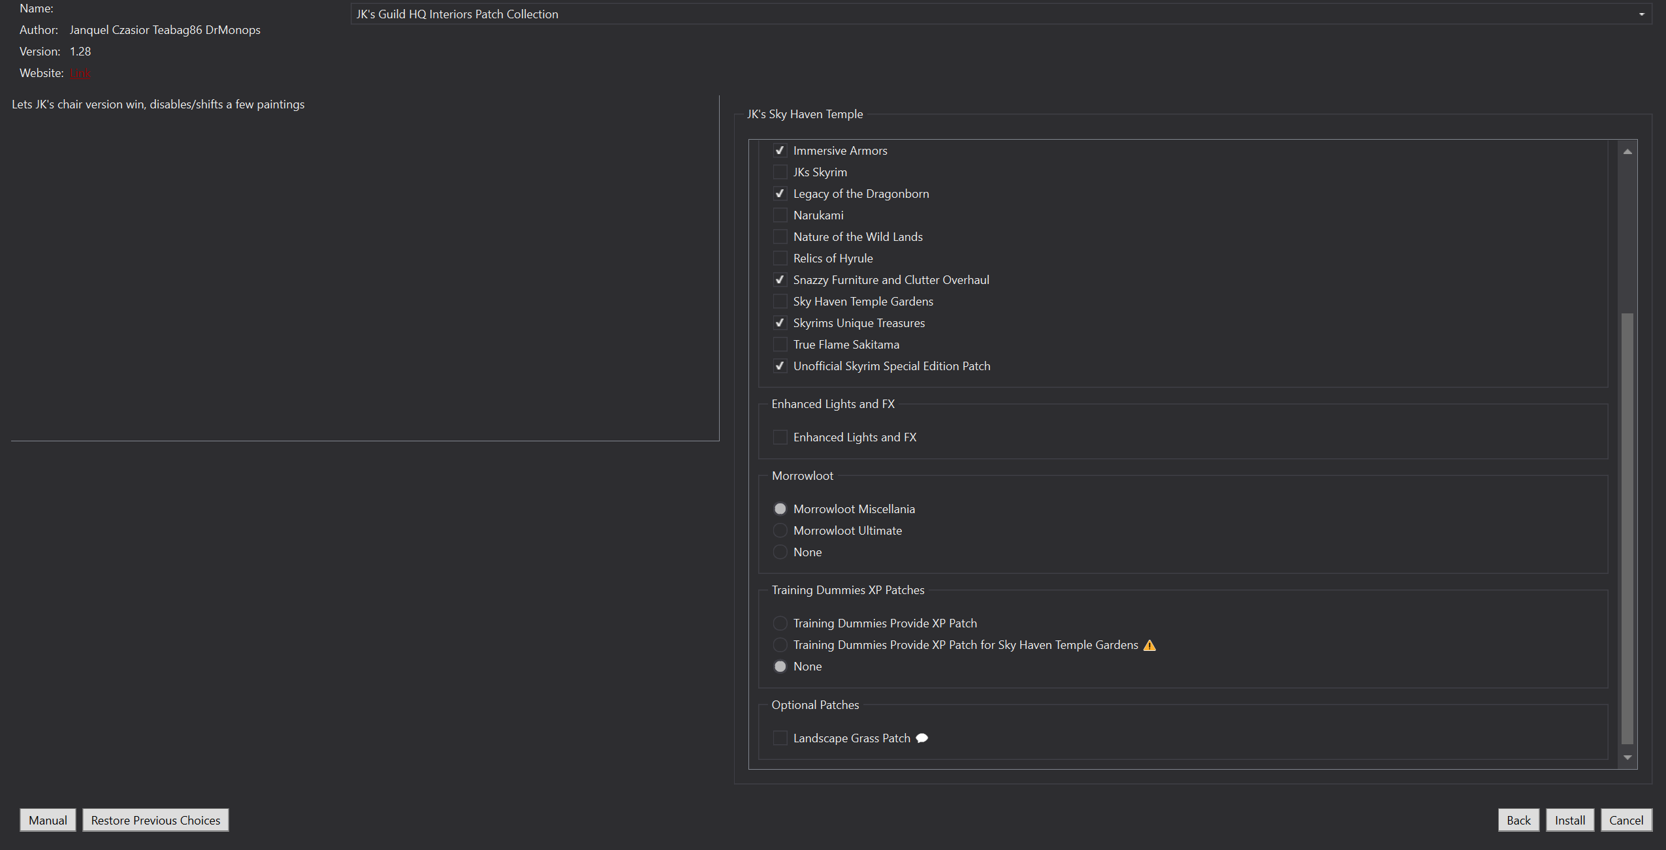This screenshot has height=850, width=1666.
Task: Click the author names Janquel Czasior Teabag86 DrMonops
Action: coord(165,30)
